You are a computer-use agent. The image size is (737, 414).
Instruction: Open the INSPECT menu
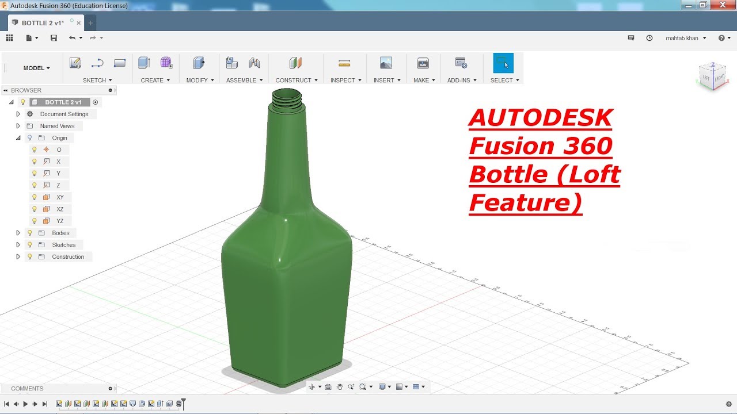[x=346, y=80]
